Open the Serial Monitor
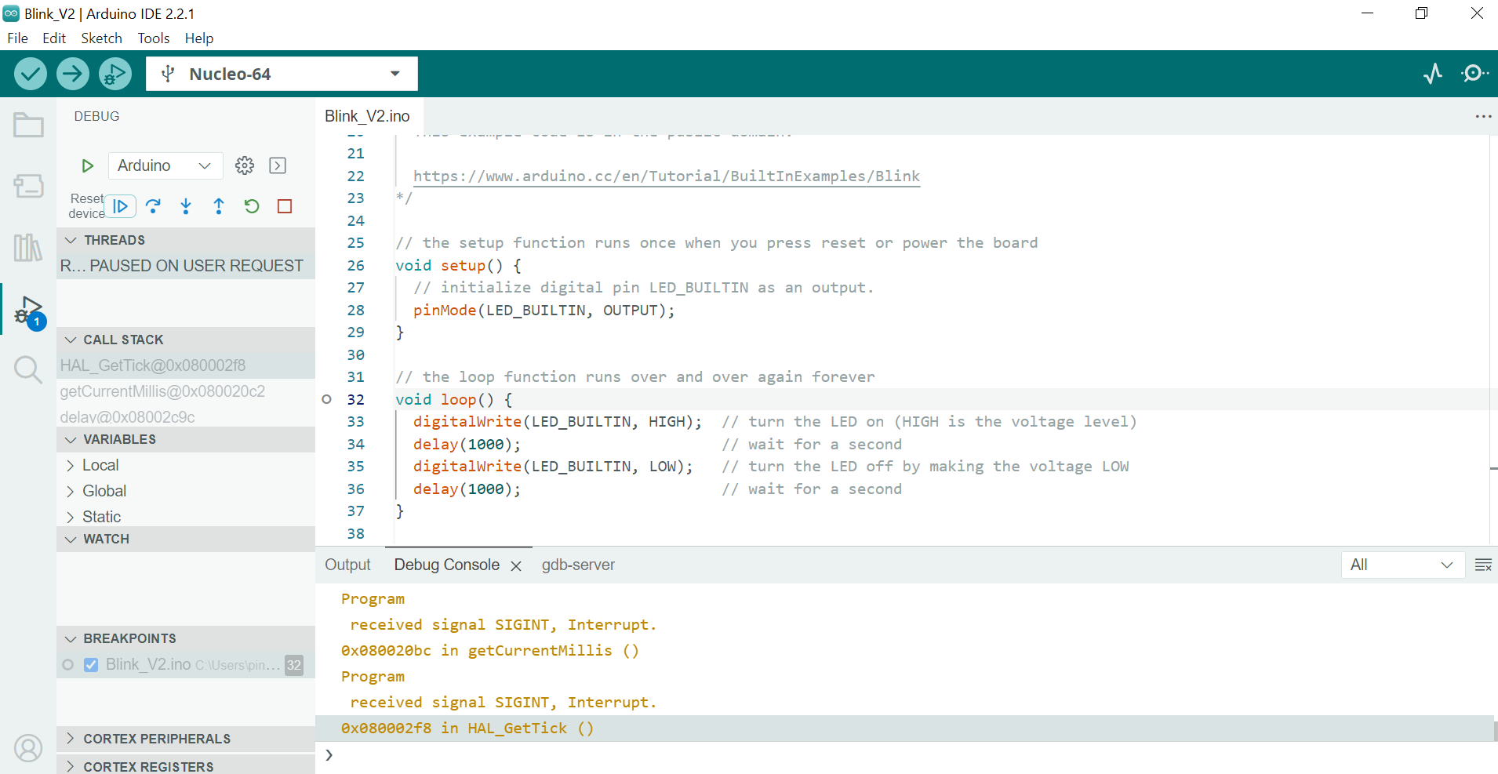 (1474, 74)
